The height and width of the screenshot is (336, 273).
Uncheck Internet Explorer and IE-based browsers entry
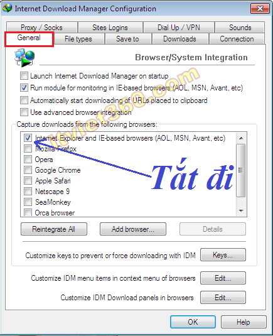click(28, 138)
